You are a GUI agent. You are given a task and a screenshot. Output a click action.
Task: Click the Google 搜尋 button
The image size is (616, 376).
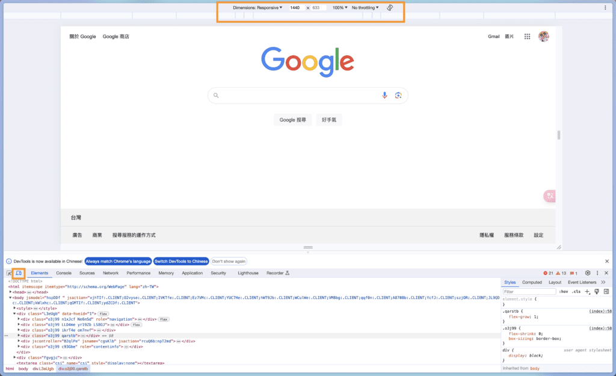(292, 120)
